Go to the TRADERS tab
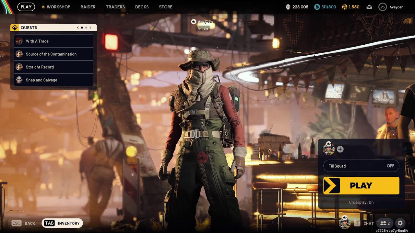Viewport: 415px width, 233px height. [115, 7]
